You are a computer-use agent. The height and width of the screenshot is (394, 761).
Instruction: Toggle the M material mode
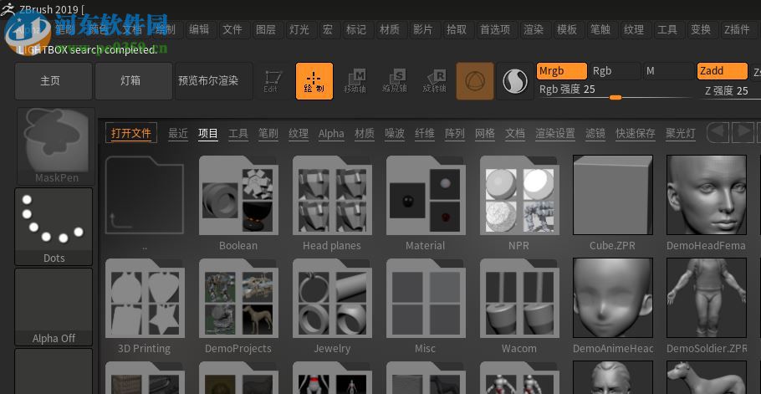pos(668,71)
